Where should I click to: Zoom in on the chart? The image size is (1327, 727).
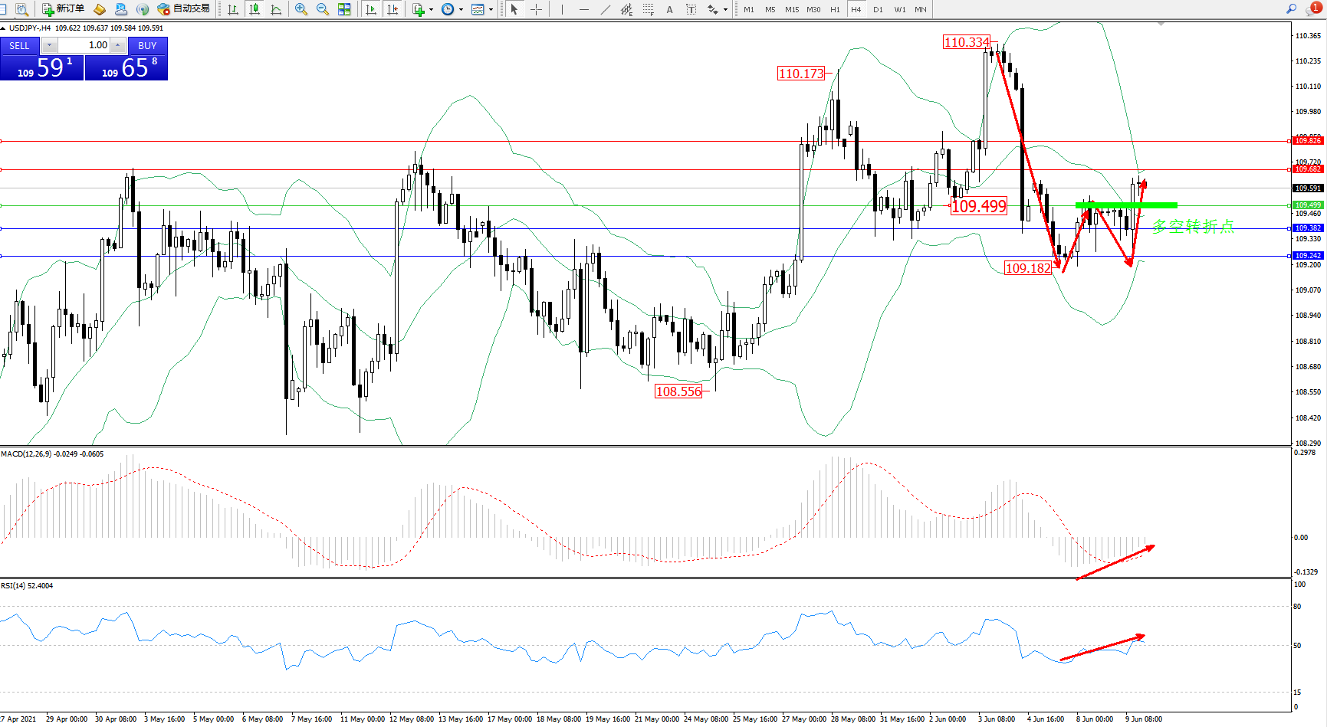(x=301, y=9)
